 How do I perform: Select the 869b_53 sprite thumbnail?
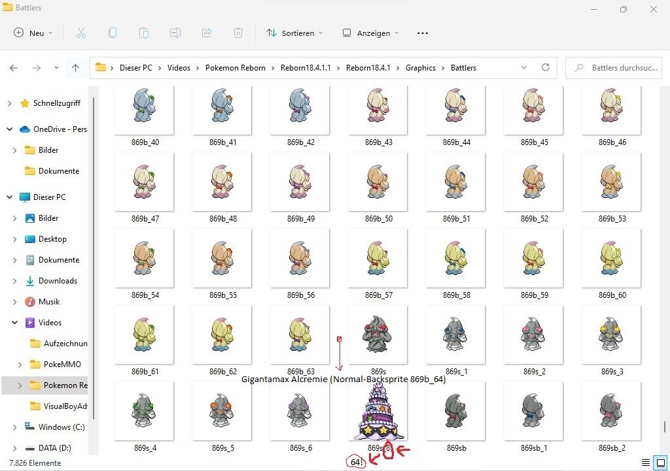pos(612,182)
